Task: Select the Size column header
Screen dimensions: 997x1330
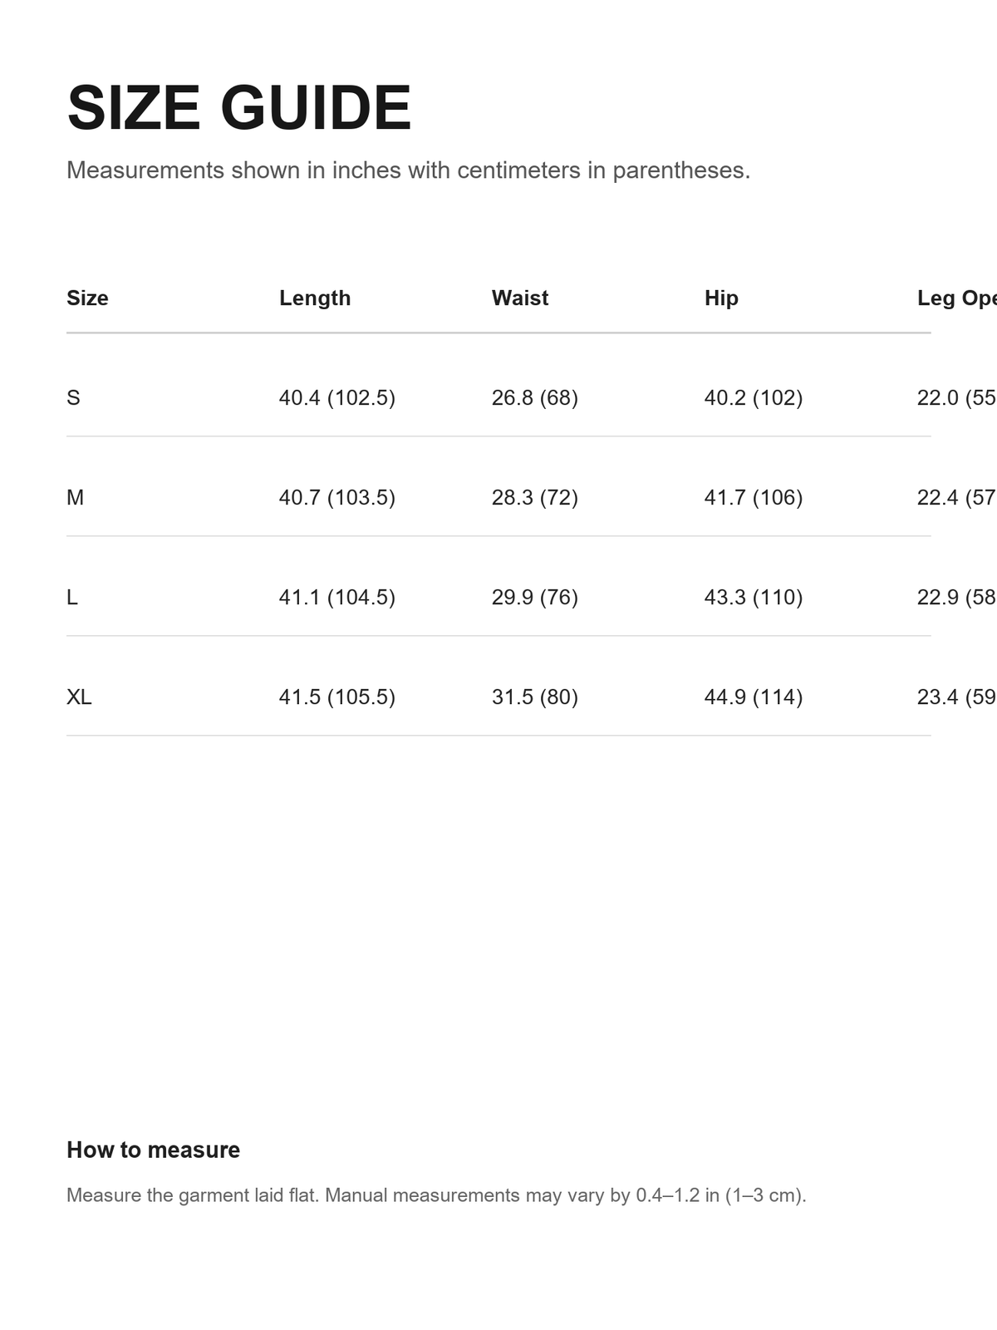Action: [87, 298]
